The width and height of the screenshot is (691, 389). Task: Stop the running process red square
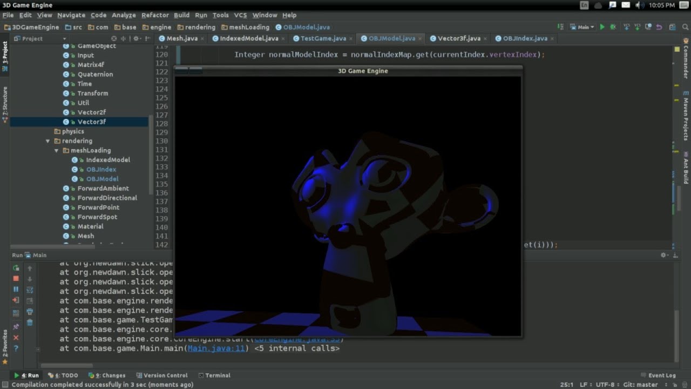click(16, 279)
